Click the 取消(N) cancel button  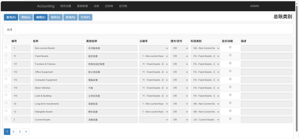click(70, 17)
